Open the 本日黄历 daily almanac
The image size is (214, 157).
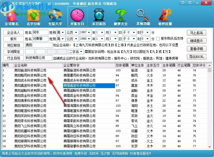point(99,16)
